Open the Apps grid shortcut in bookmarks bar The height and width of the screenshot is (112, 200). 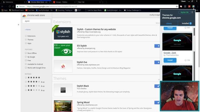[x=4, y=10]
